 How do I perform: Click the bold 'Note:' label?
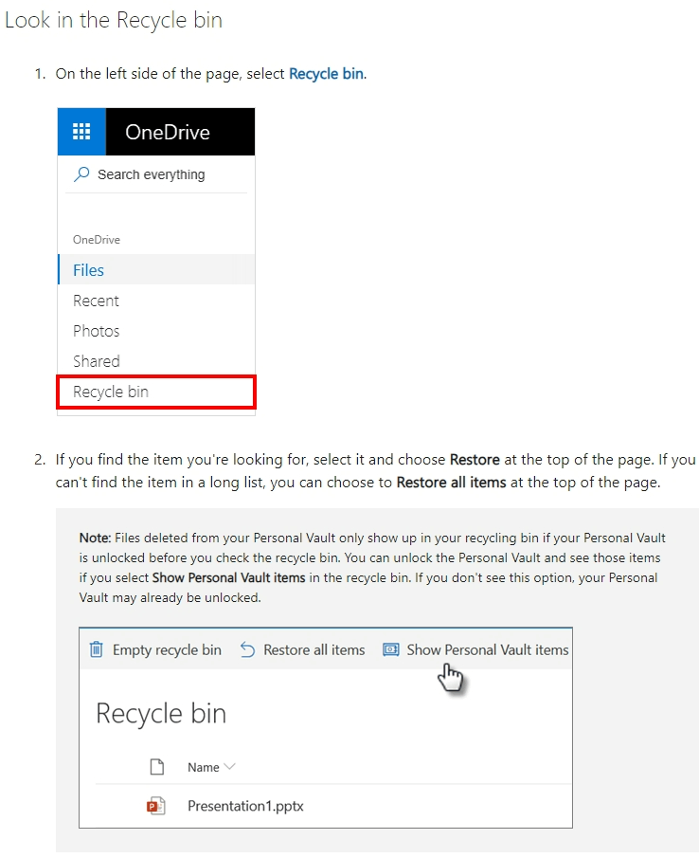pos(95,538)
